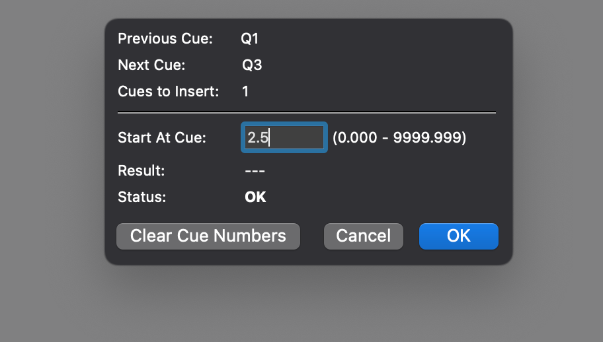This screenshot has height=342, width=603.
Task: Click the Q1 previous cue value
Action: 249,39
